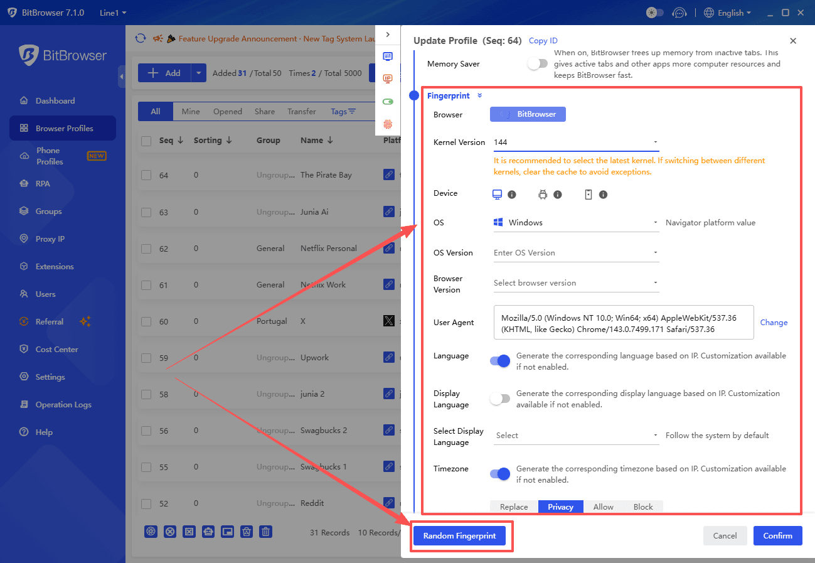Open the OS Version dropdown

[576, 253]
